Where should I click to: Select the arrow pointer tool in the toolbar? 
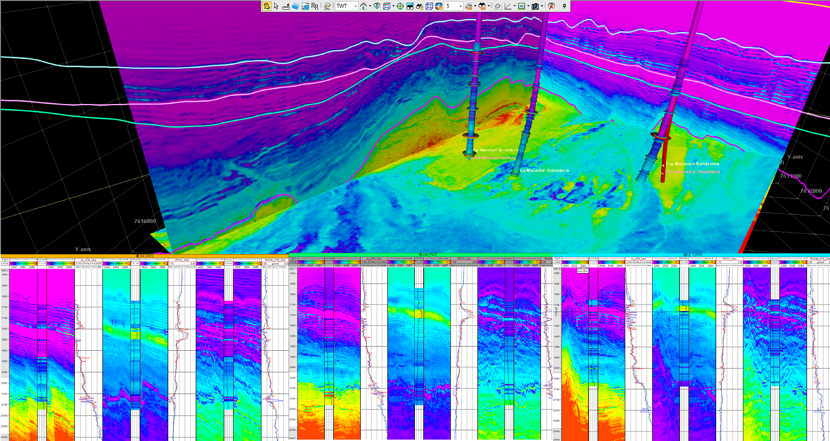[276, 7]
